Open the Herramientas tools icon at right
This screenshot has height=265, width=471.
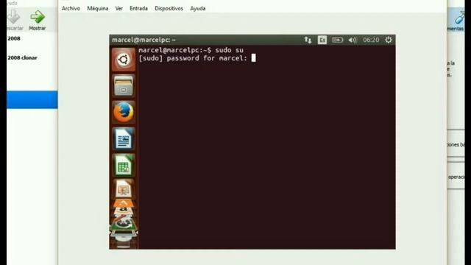[x=457, y=20]
